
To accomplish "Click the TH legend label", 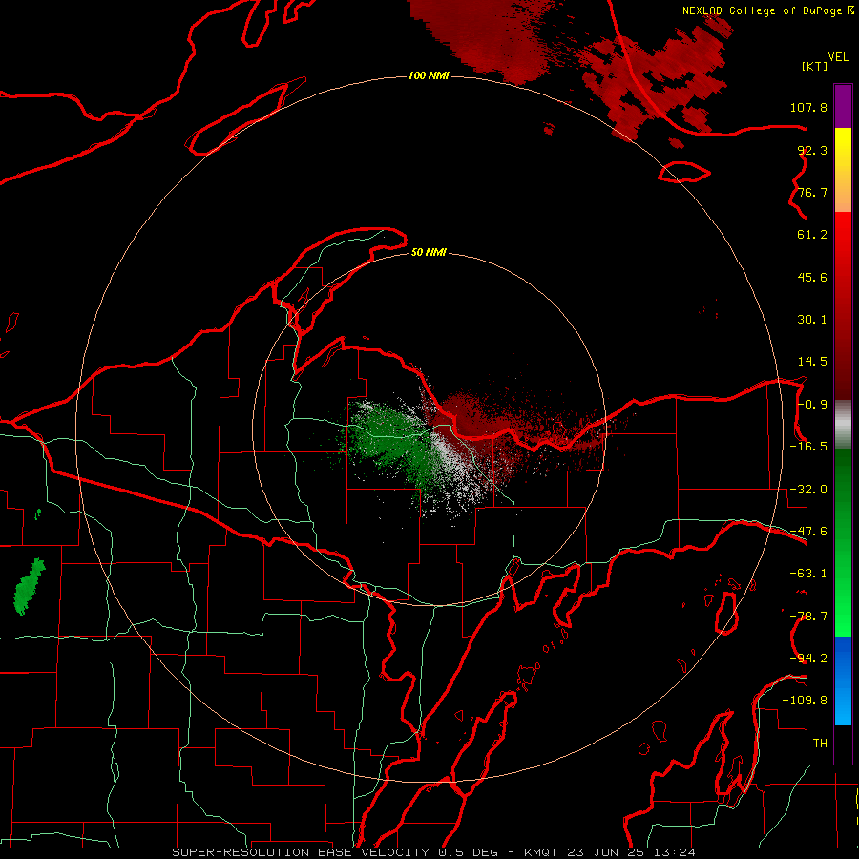I will 820,744.
